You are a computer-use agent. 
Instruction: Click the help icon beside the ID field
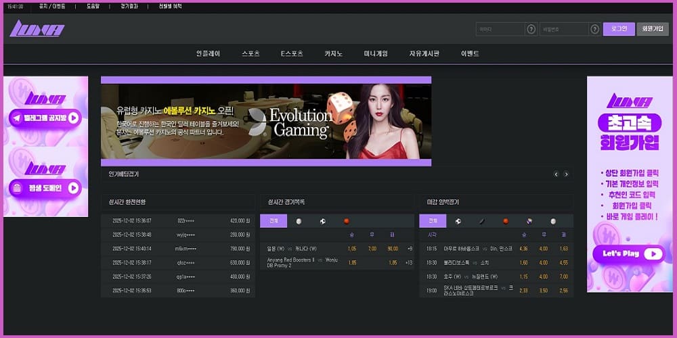click(531, 29)
